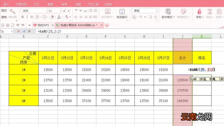
Task: Close the 快速计算排名 RANK函数.xls tab
Action: (101, 25)
